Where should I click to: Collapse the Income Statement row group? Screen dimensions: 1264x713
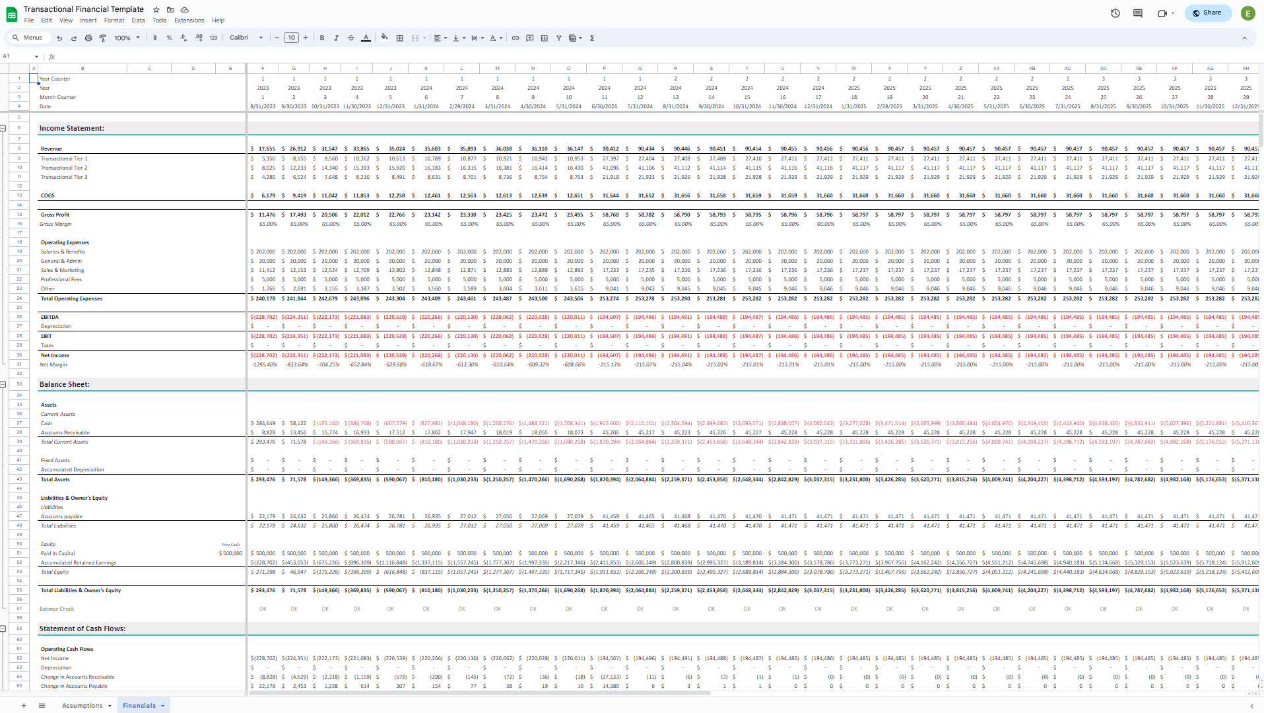coord(3,128)
